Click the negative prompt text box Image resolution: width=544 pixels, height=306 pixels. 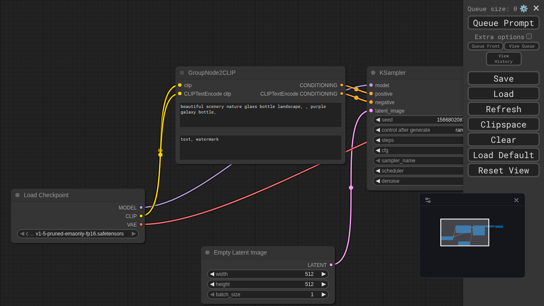[x=260, y=147]
